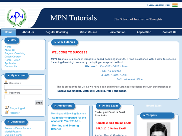Click the Indian flag icon
This screenshot has width=182, height=136.
[175, 5]
